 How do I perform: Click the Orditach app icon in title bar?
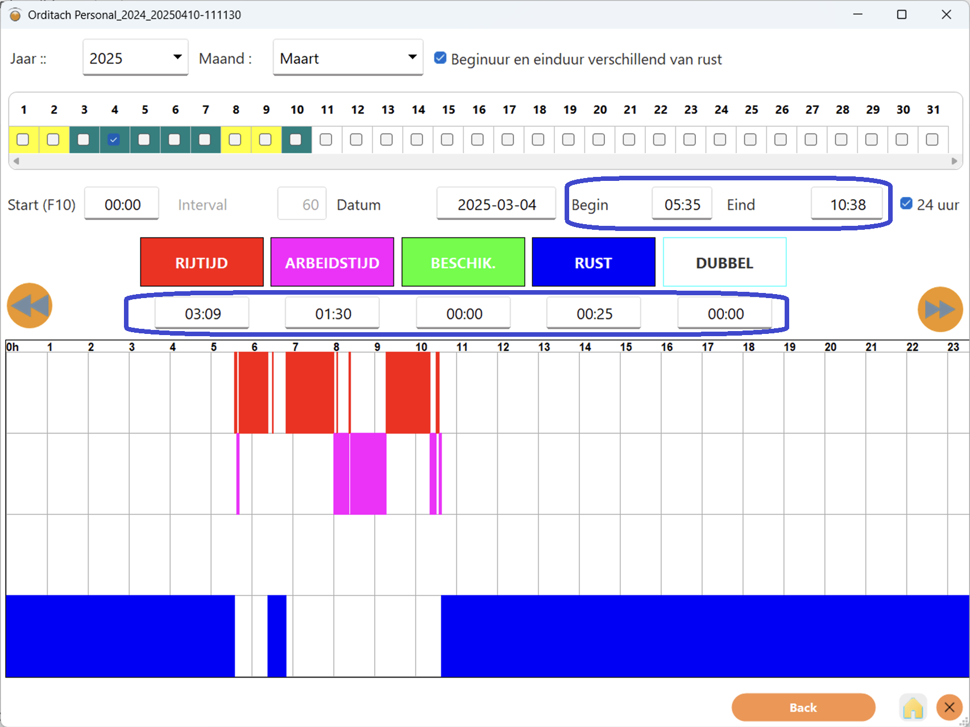(x=15, y=15)
